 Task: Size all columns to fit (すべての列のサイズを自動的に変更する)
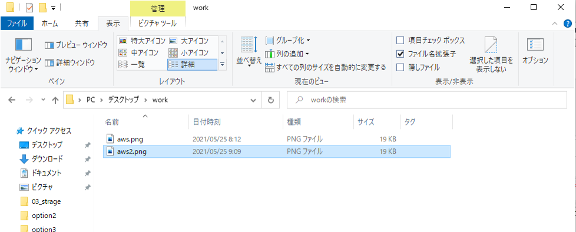[326, 68]
